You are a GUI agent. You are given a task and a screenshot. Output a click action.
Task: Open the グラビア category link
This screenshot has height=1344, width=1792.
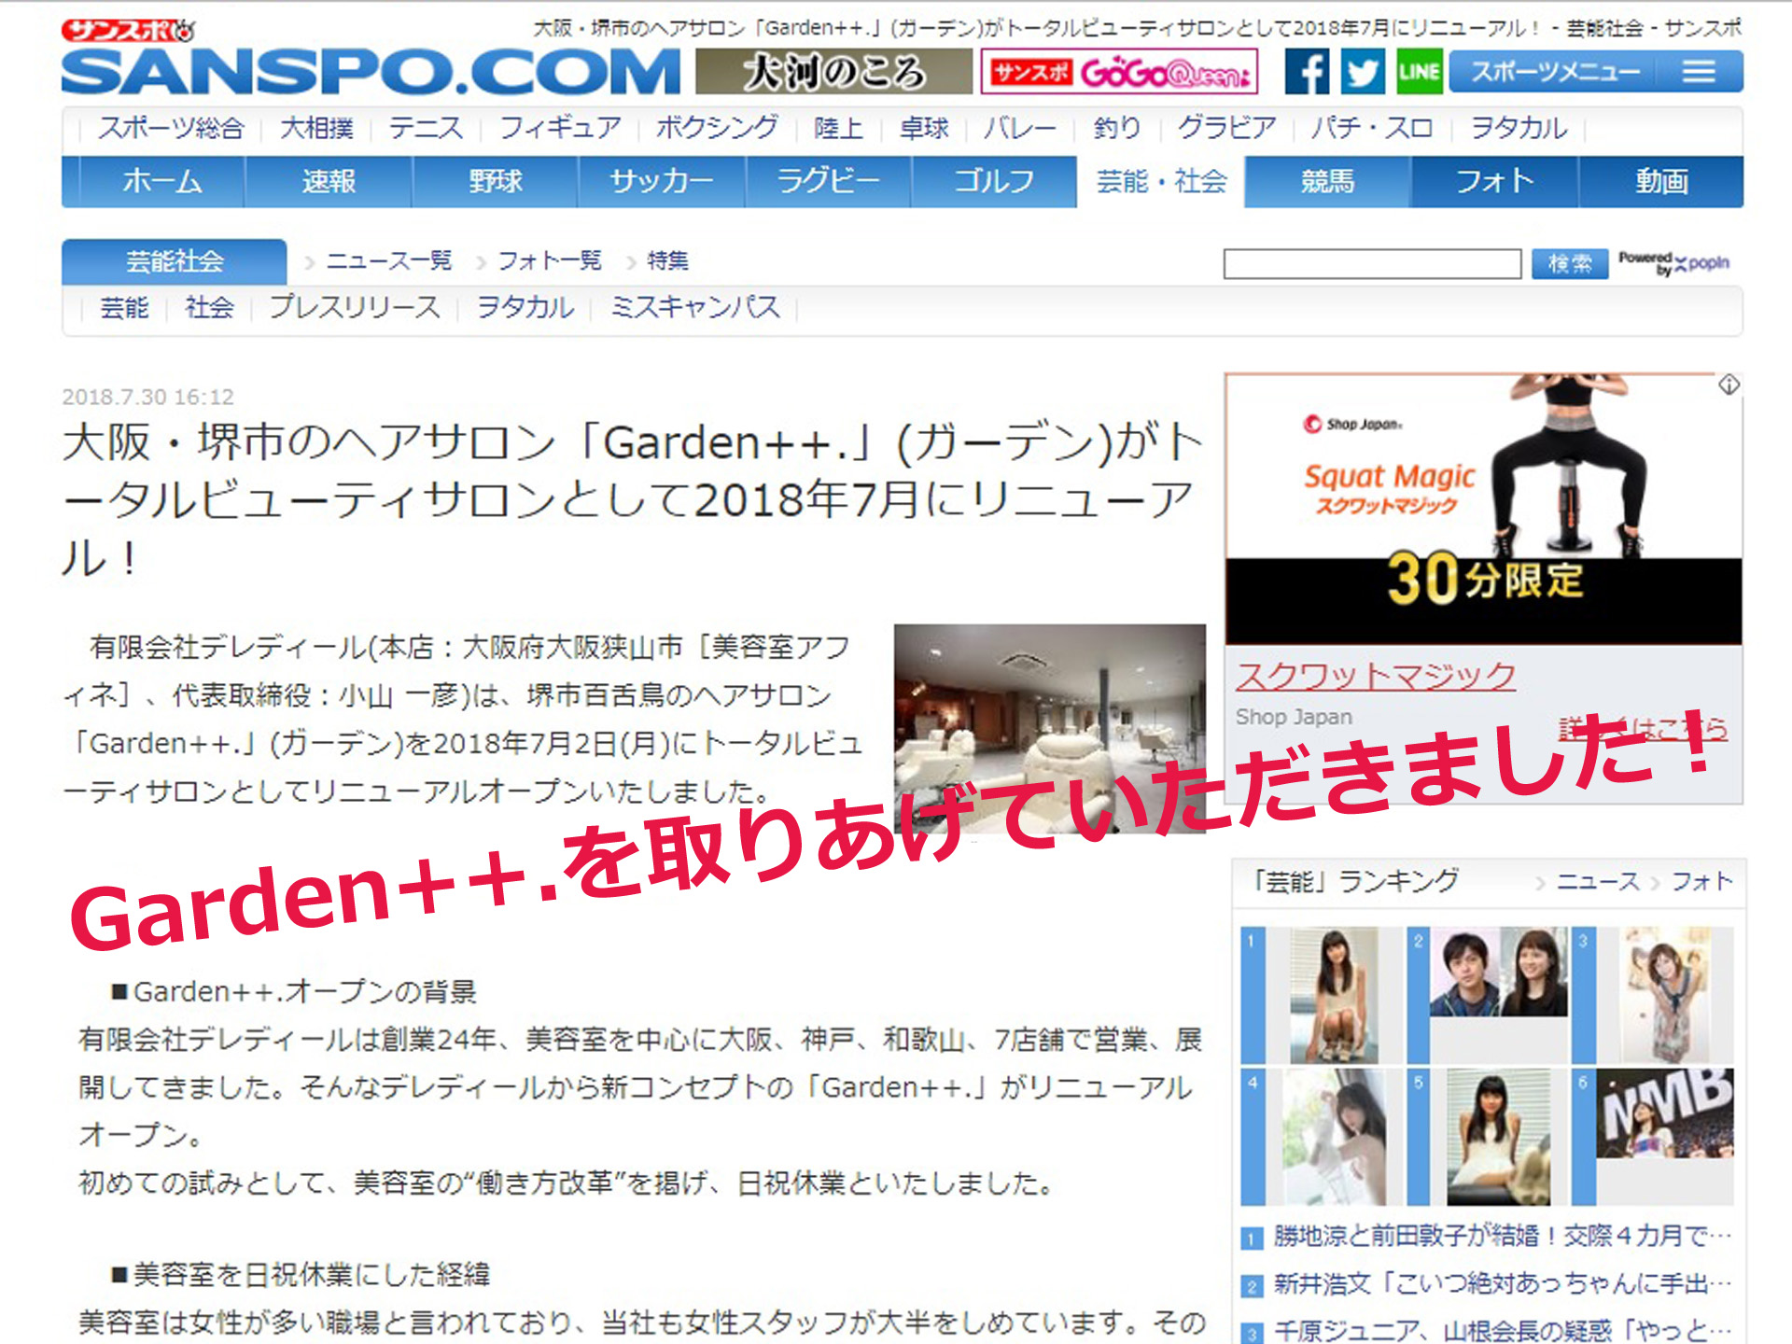(1226, 128)
